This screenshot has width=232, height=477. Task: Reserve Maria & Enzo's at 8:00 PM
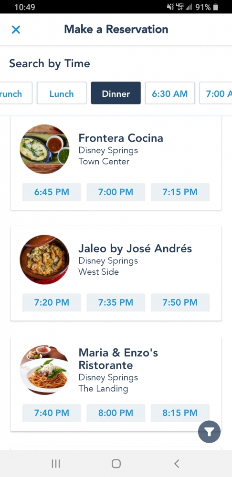(x=116, y=413)
